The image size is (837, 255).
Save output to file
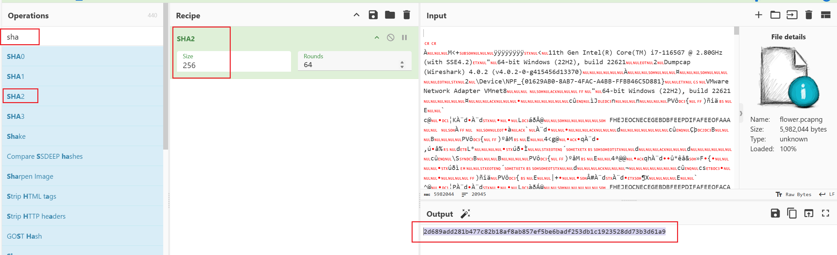click(x=775, y=213)
